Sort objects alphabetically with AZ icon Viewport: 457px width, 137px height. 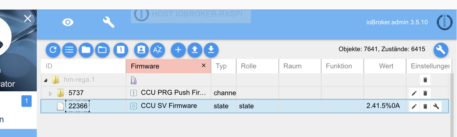pos(157,49)
